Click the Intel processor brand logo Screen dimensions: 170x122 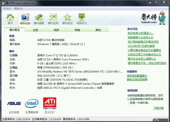pyautogui.click(x=32, y=103)
